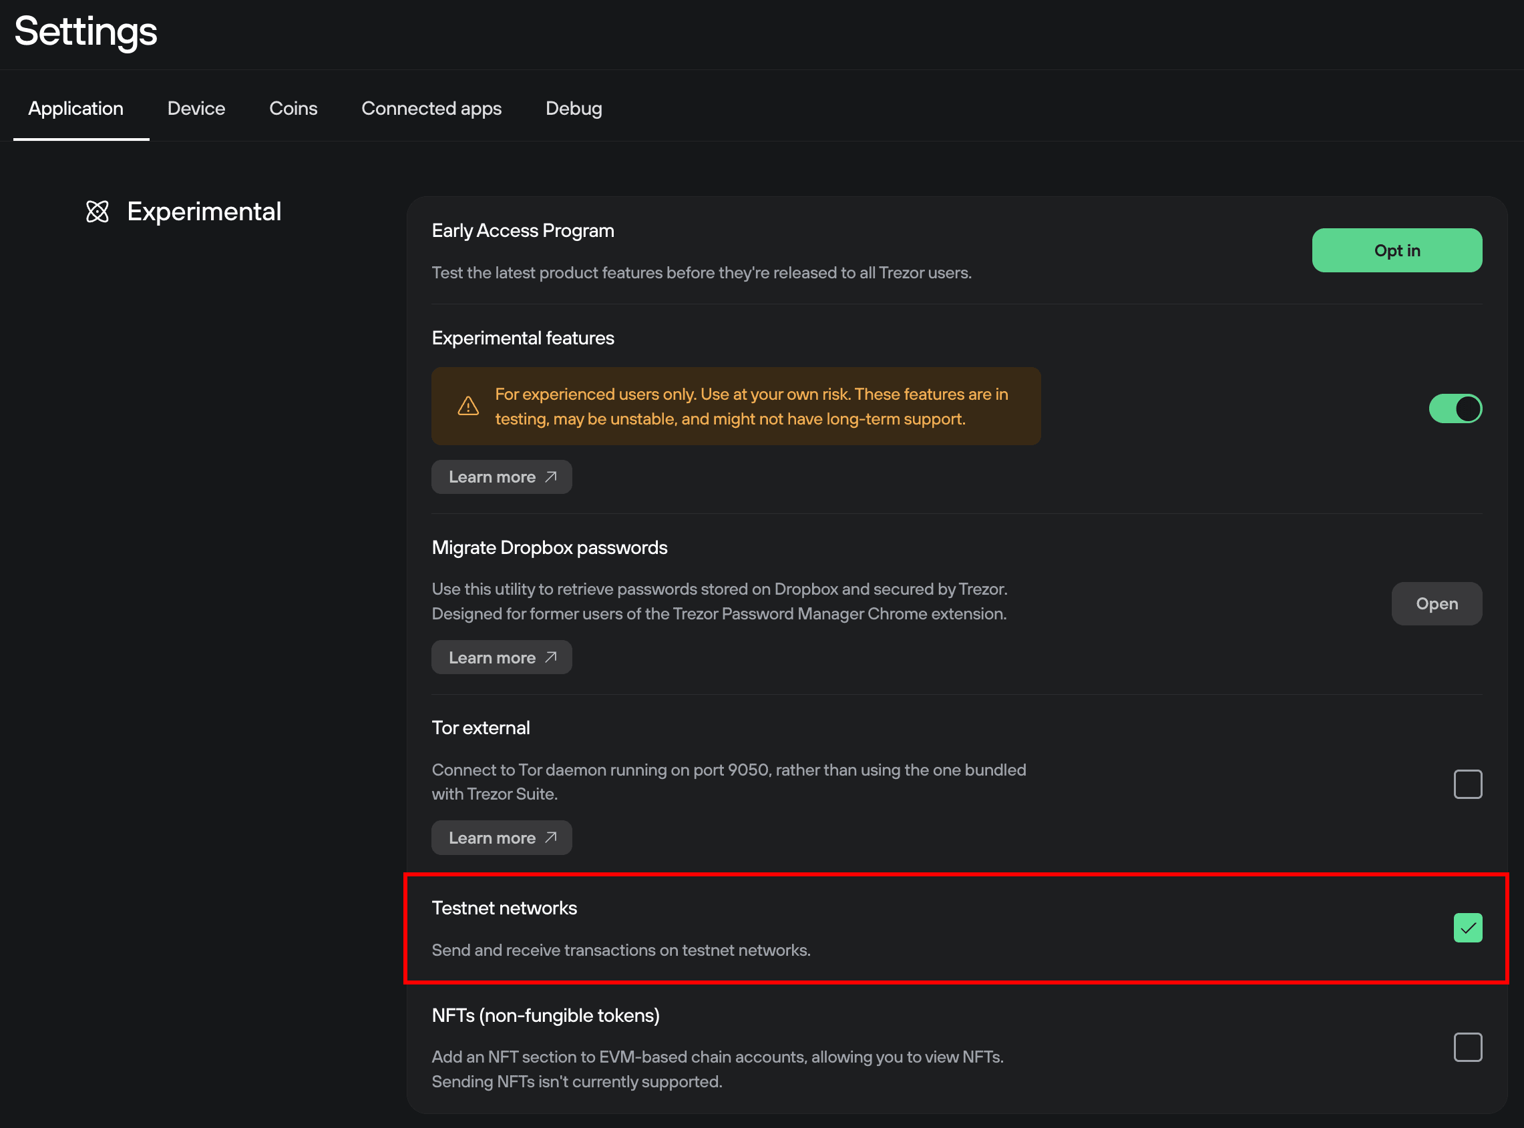Enable the NFTs checkbox

tap(1467, 1047)
